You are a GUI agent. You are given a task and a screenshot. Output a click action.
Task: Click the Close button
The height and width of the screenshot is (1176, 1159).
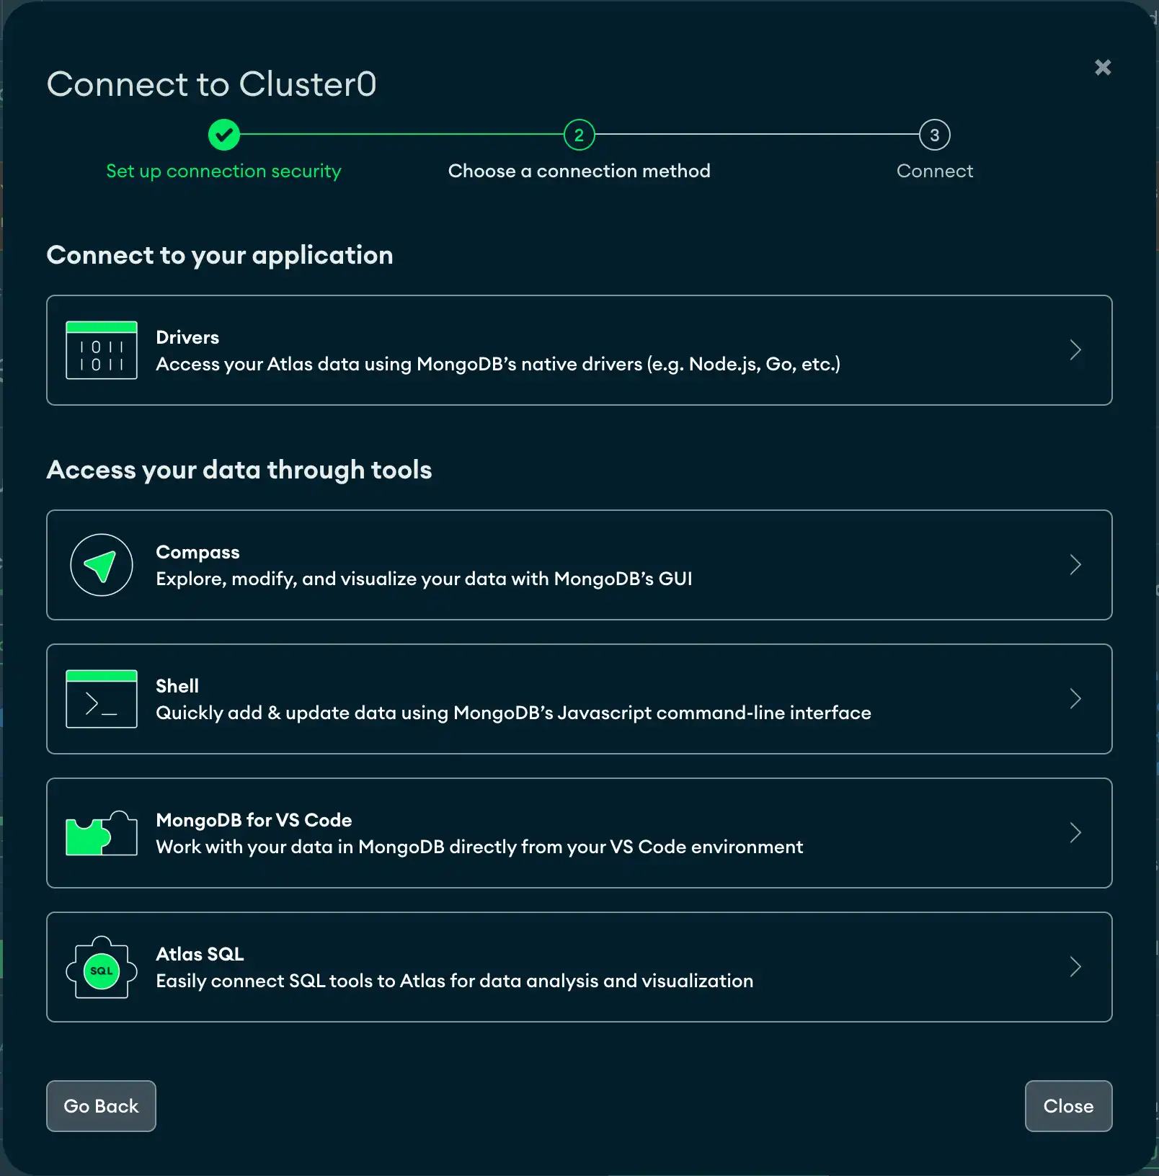tap(1068, 1106)
